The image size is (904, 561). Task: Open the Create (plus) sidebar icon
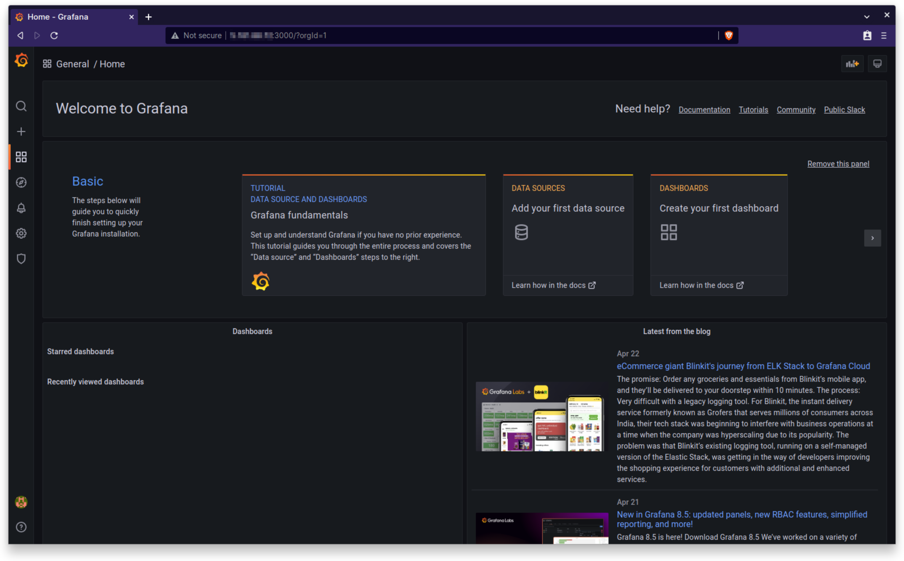21,131
